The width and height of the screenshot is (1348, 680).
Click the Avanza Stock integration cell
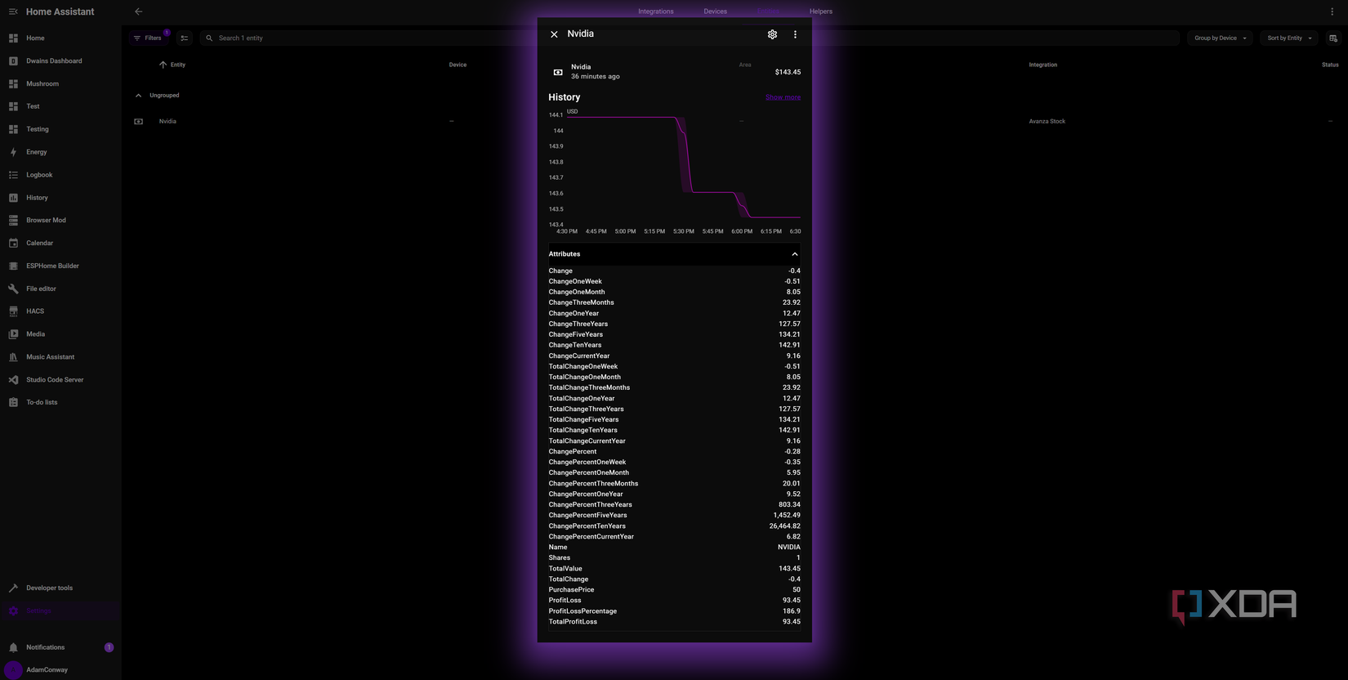[x=1047, y=122]
